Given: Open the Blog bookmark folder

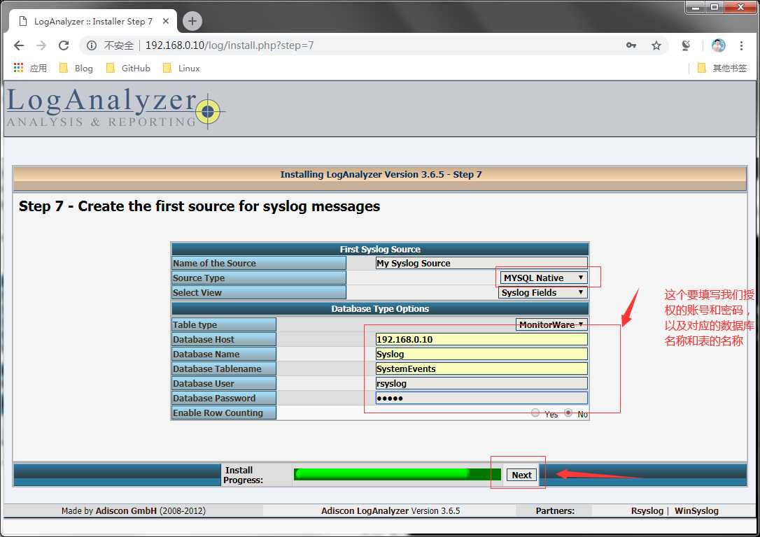Looking at the screenshot, I should click(76, 68).
